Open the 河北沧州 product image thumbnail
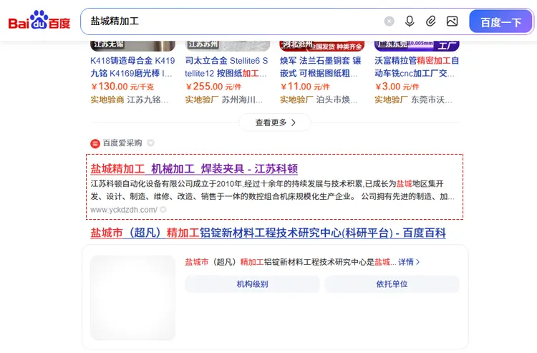537x353 pixels. [x=322, y=46]
